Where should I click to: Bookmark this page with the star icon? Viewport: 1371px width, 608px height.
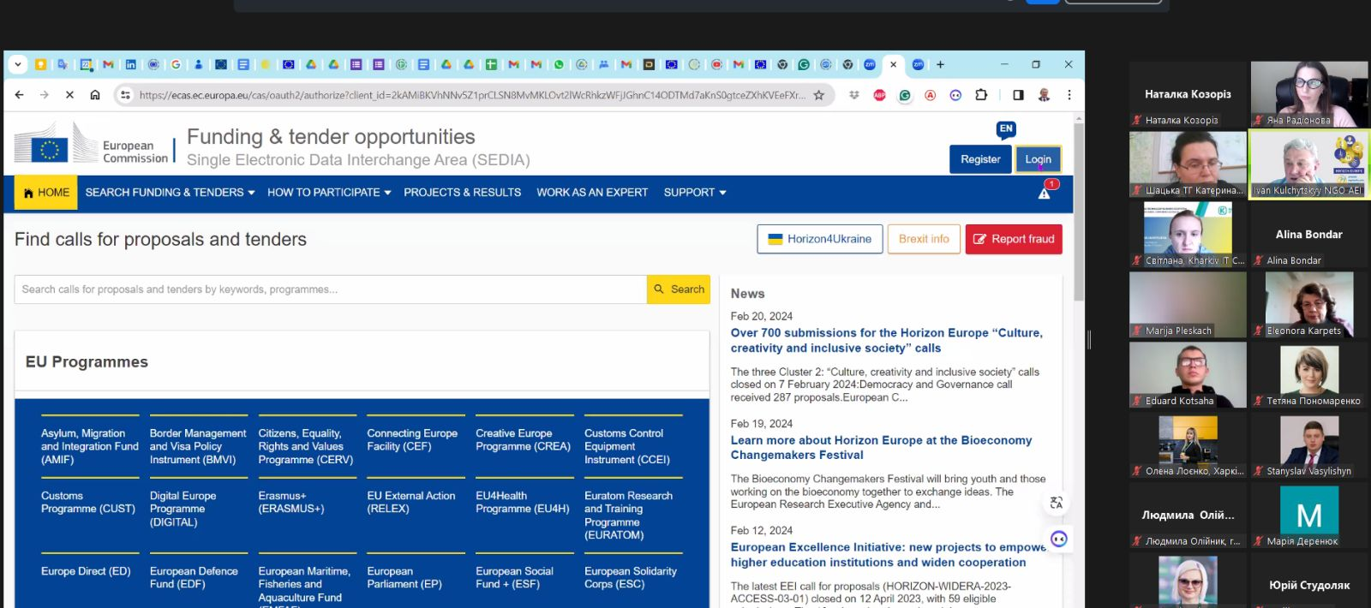click(x=819, y=95)
